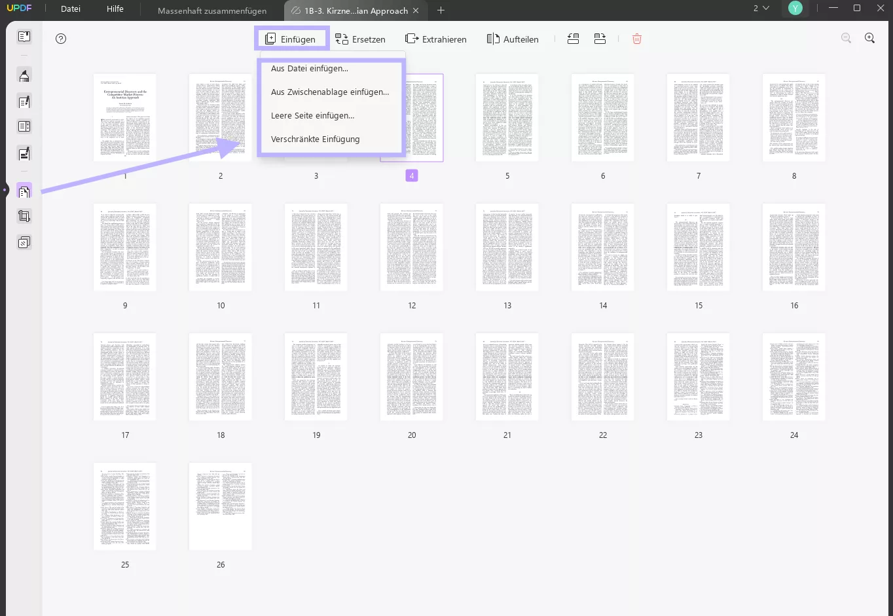The width and height of the screenshot is (893, 616).
Task: Select page 24 thumbnail
Action: click(794, 377)
